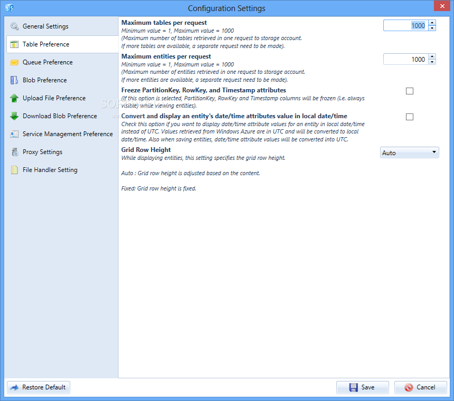Click the application logo in title bar

coord(10,8)
